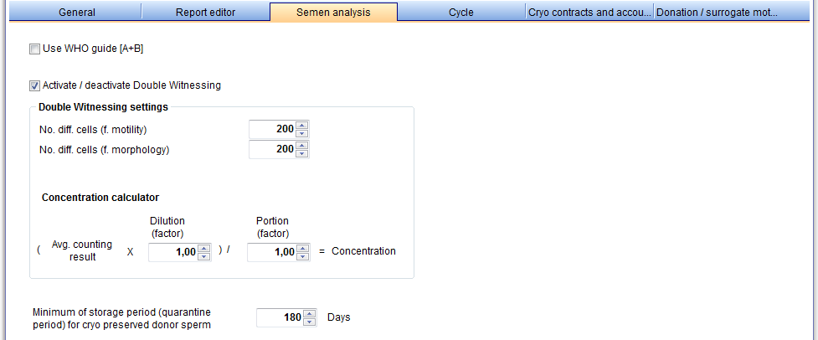Raise quarantine storage days with up arrow
Viewport: 818px width, 340px height.
(x=310, y=313)
